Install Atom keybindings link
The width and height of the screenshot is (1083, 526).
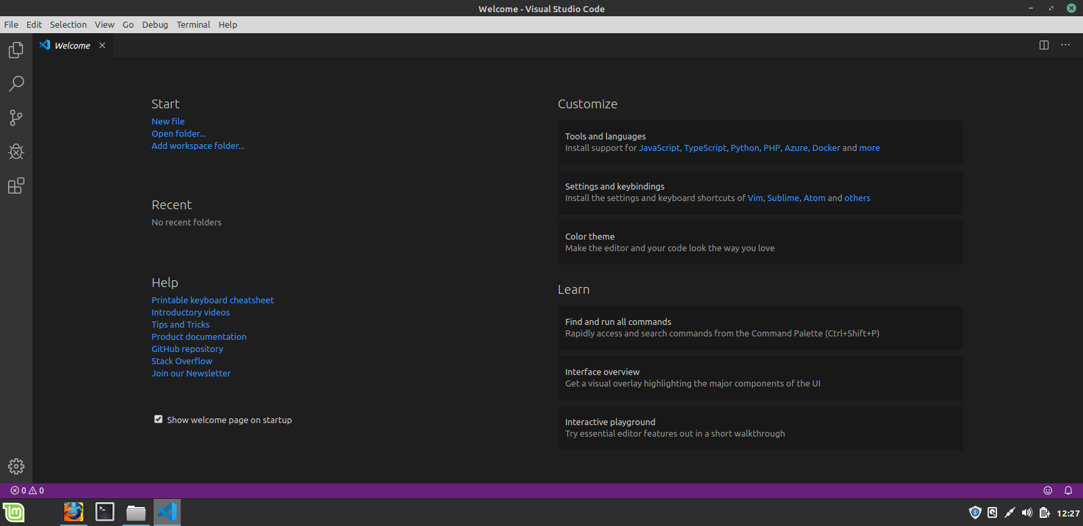click(x=814, y=198)
